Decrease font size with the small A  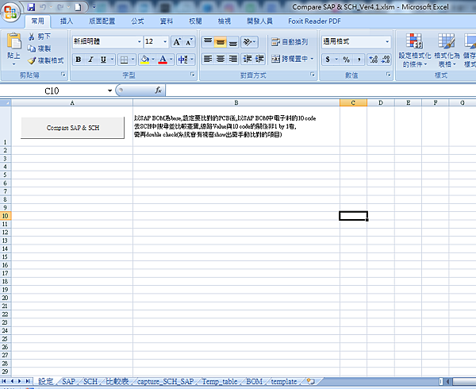tap(189, 42)
